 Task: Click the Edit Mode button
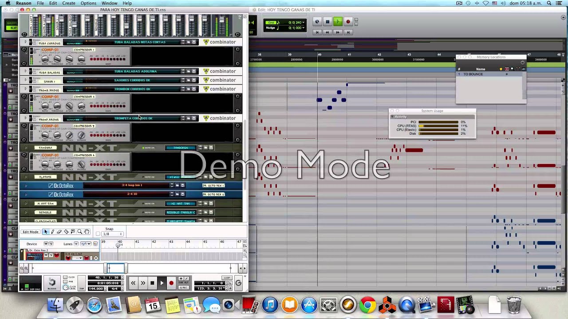click(x=31, y=232)
